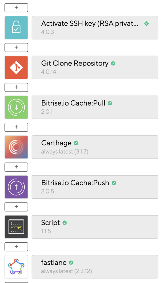Viewport: 161px width, 283px height.
Task: Select the Script step version 1.1.5
Action: coord(95,227)
